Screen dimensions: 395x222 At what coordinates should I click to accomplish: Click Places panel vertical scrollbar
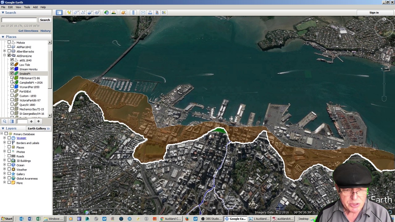(50, 79)
